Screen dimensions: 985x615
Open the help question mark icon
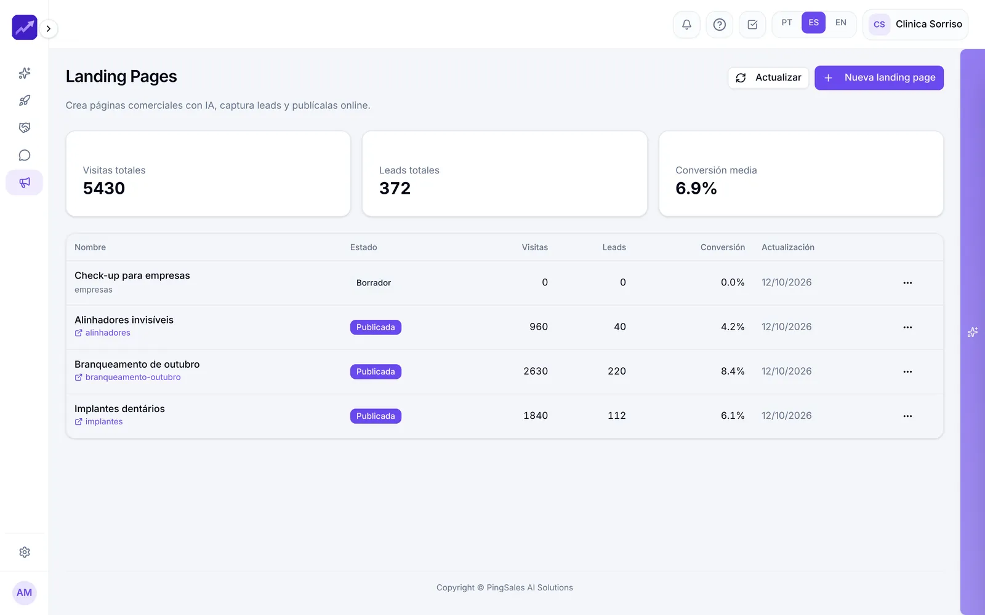[x=719, y=25]
